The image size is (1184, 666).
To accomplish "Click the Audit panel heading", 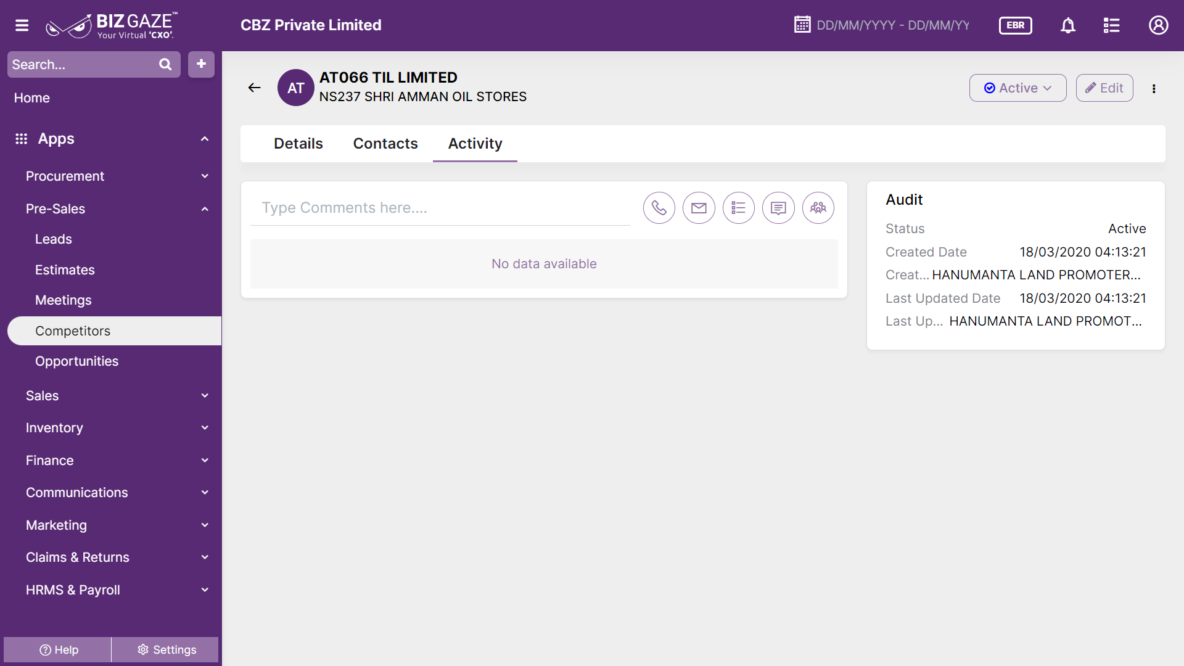I will [904, 200].
